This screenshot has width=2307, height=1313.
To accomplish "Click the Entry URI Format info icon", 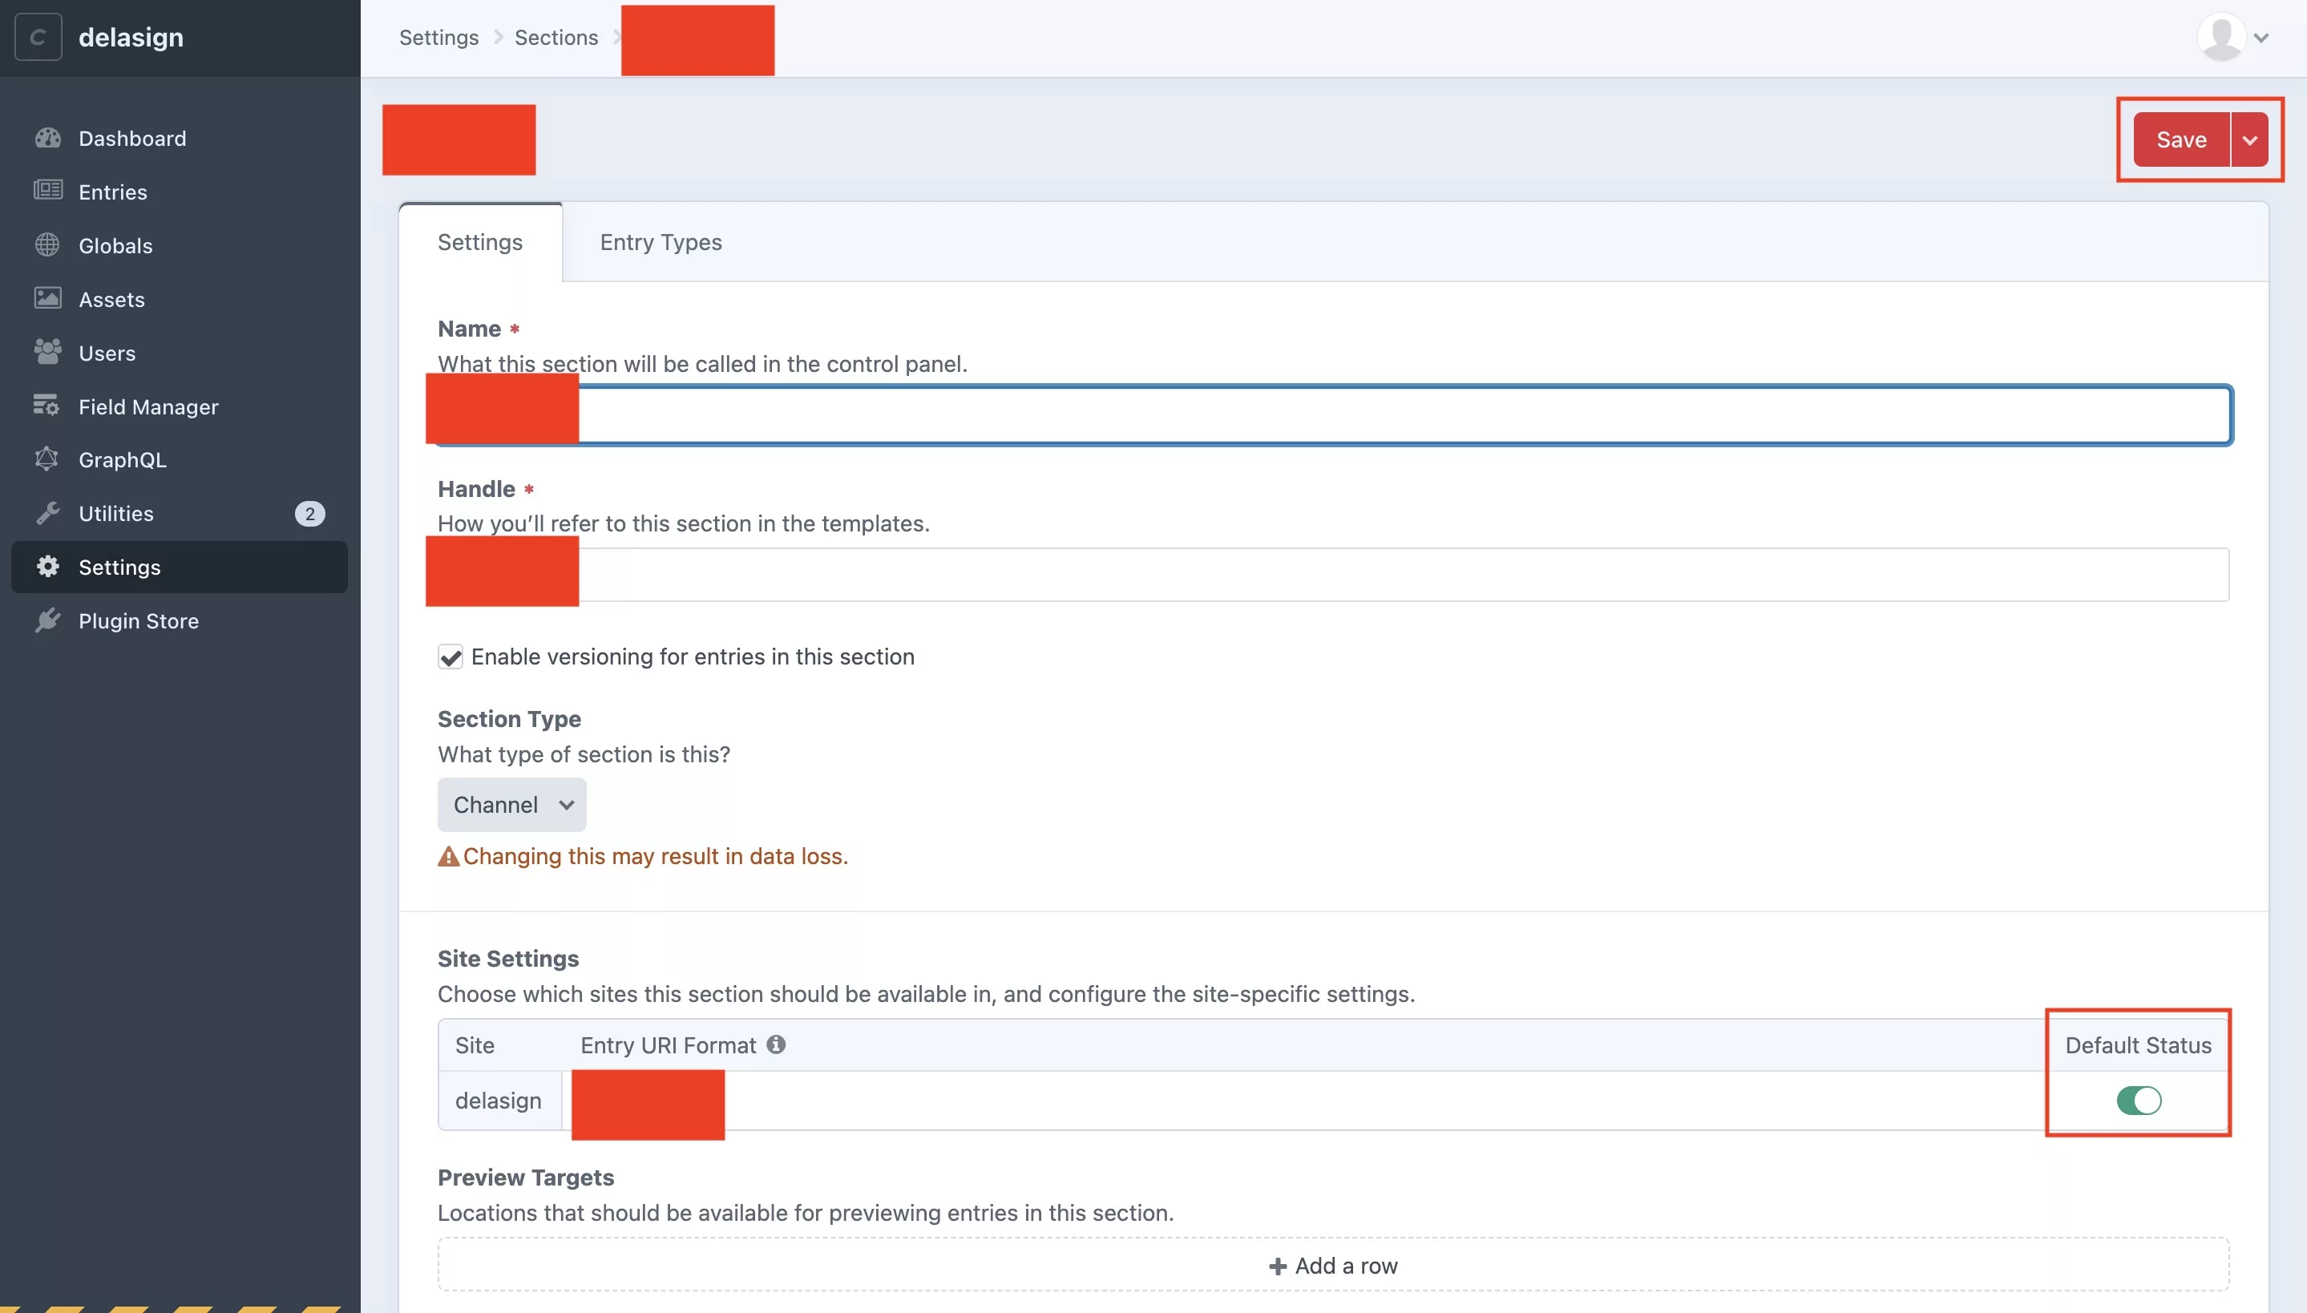I will [776, 1044].
